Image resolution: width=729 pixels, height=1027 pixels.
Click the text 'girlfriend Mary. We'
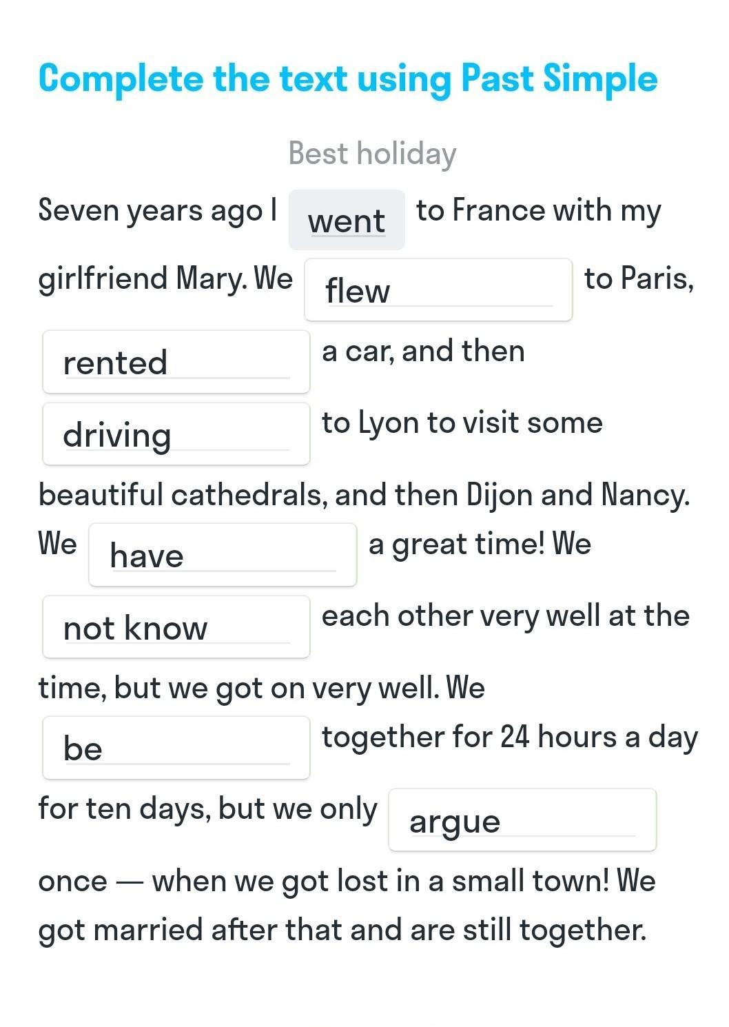(x=165, y=278)
